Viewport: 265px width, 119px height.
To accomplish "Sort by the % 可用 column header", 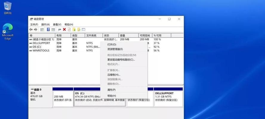I will pos(162,36).
